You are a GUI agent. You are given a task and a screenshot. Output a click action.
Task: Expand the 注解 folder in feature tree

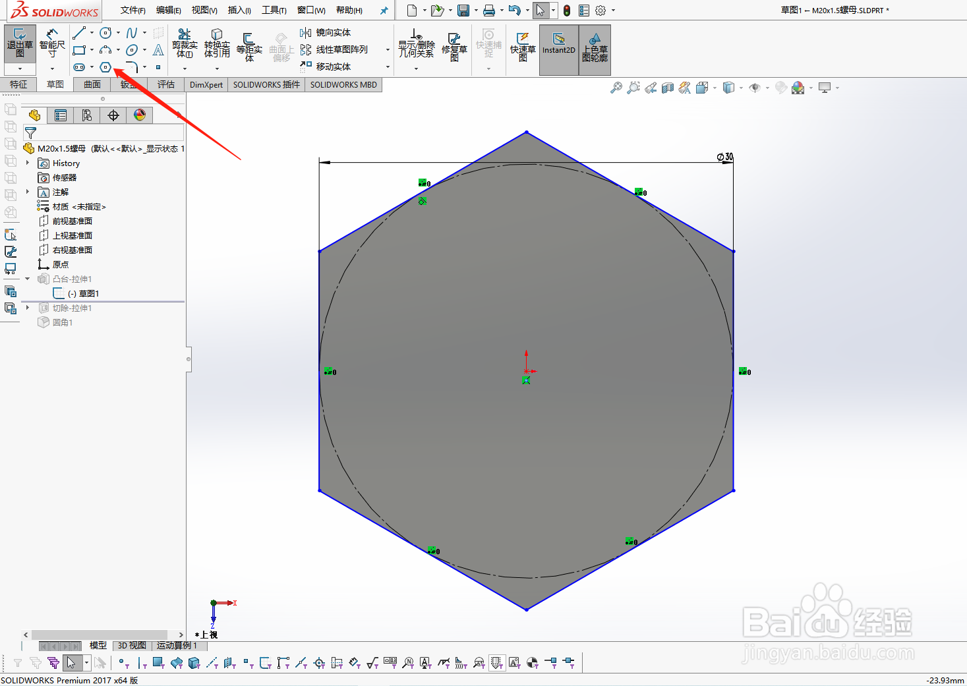coord(28,192)
